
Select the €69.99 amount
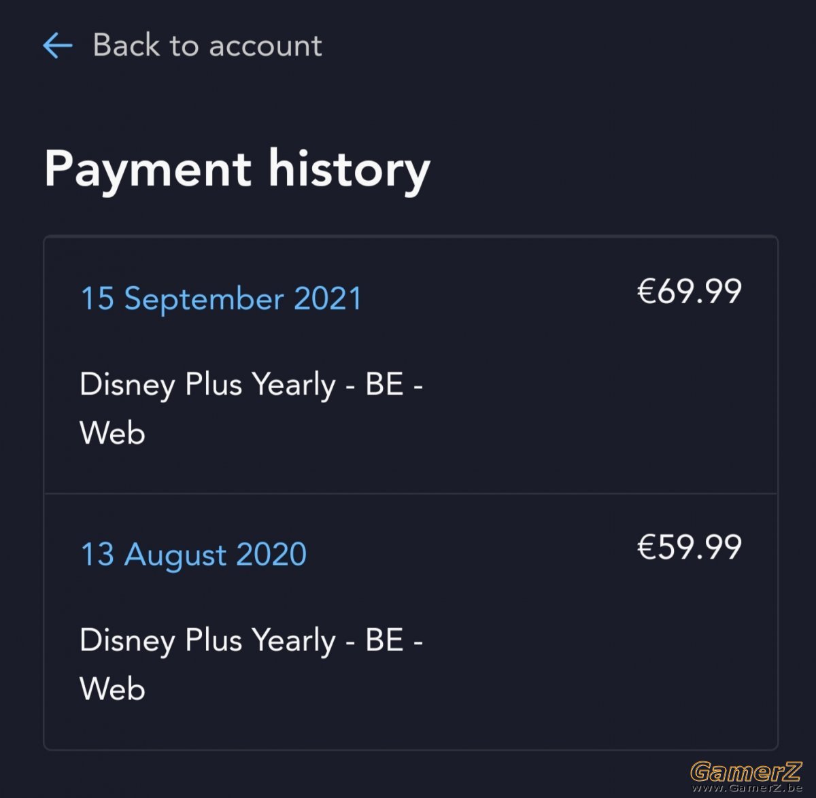pos(689,291)
